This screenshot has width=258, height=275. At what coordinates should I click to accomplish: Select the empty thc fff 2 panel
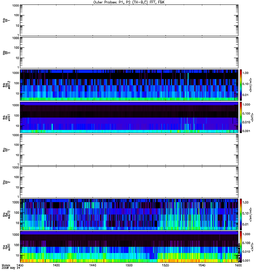[129, 182]
